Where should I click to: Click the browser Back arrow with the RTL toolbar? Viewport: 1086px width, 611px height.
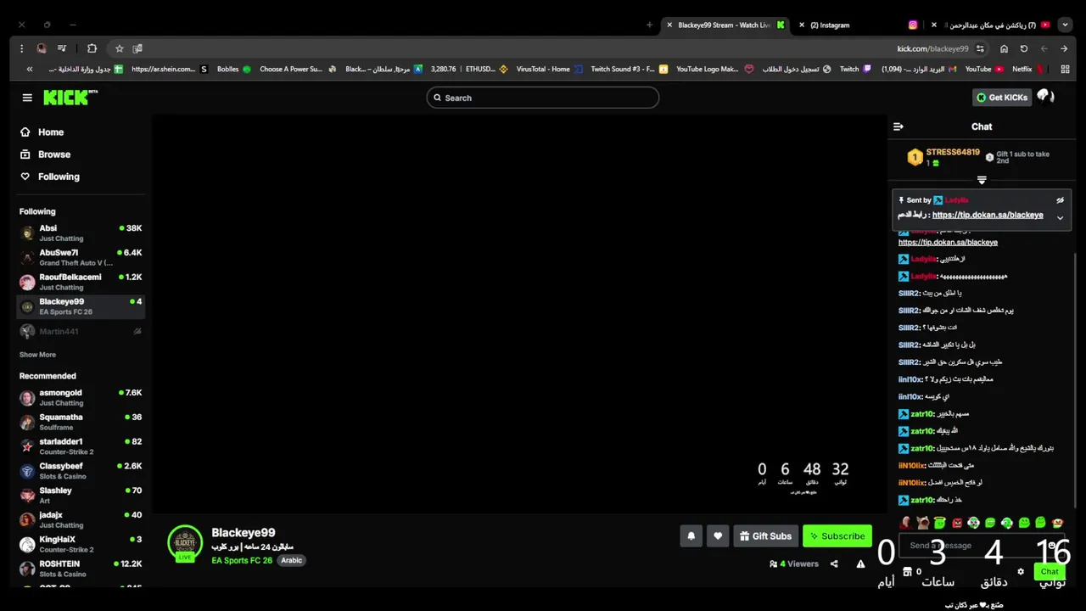(1065, 48)
